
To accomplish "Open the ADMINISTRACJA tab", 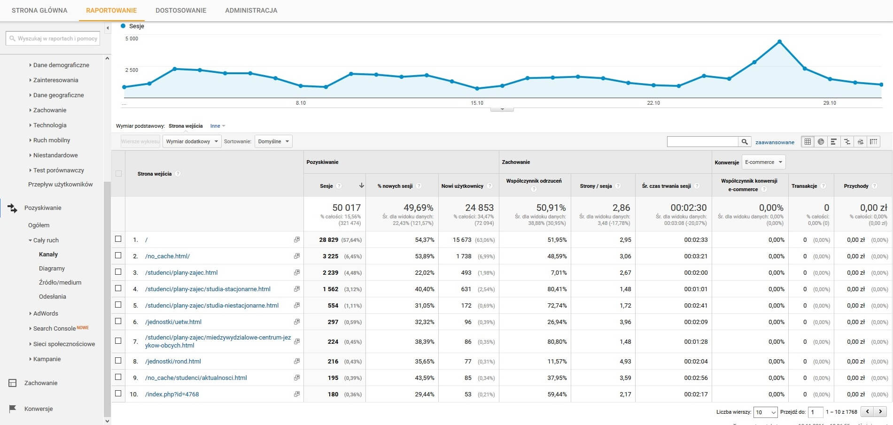I will [x=251, y=10].
